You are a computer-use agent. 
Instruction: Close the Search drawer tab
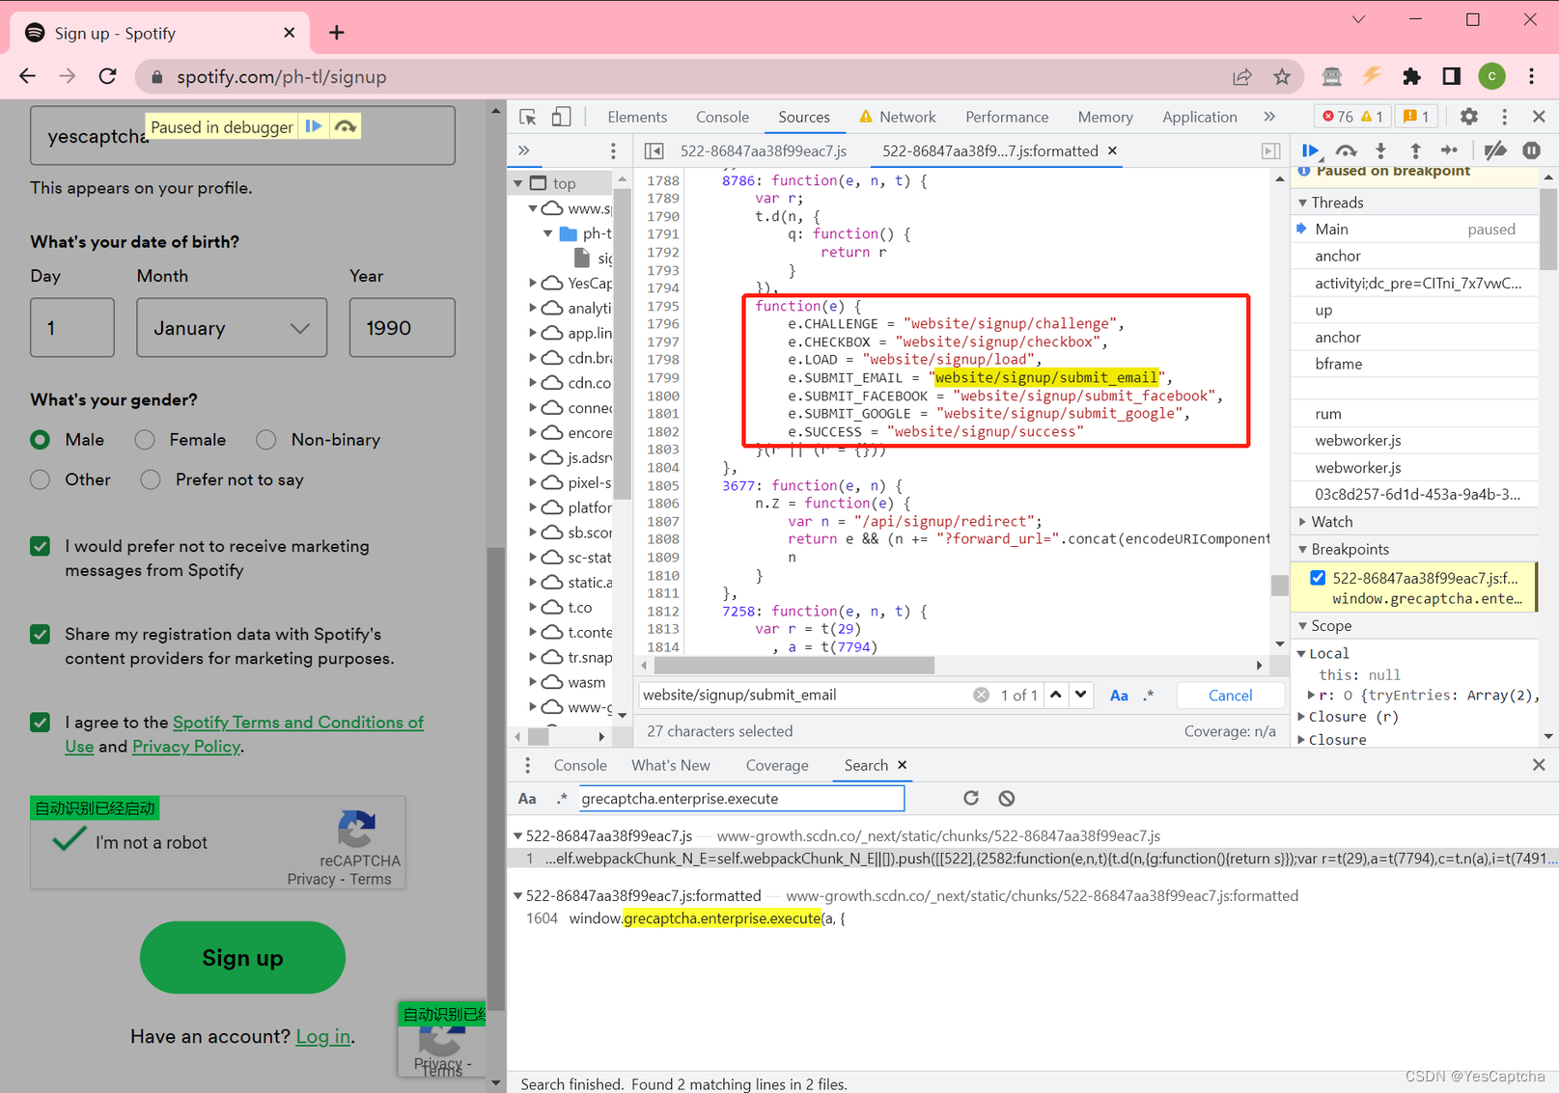pos(903,765)
